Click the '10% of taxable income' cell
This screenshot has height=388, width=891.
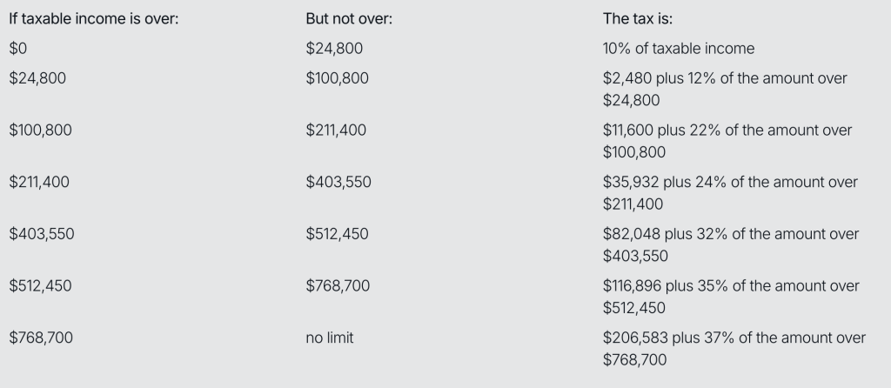(679, 49)
